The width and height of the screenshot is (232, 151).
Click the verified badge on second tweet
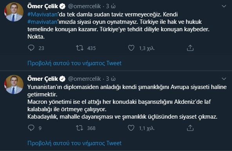pyautogui.click(x=62, y=79)
